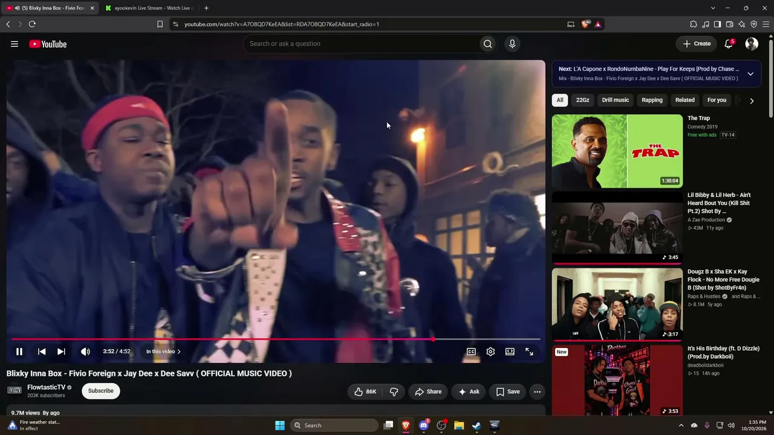Open Brave VPN shield icon
The width and height of the screenshot is (774, 435).
pyautogui.click(x=754, y=24)
